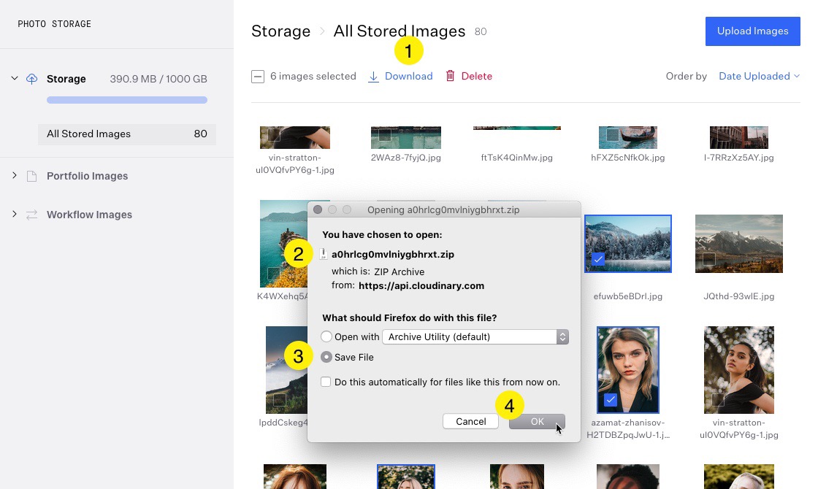818x489 pixels.
Task: Click the cloud upload icon beside Storage
Action: [x=31, y=79]
